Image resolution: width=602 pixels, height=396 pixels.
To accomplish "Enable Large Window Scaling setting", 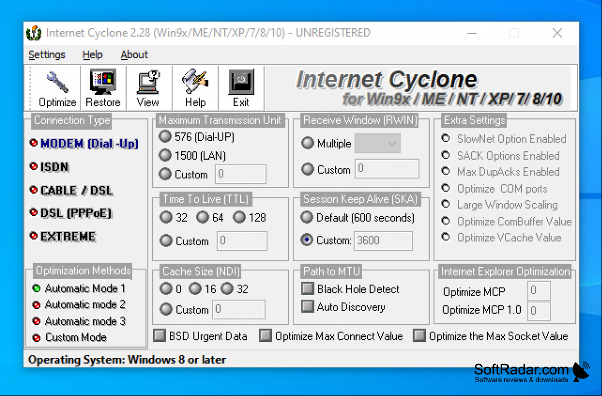I will tap(500, 204).
